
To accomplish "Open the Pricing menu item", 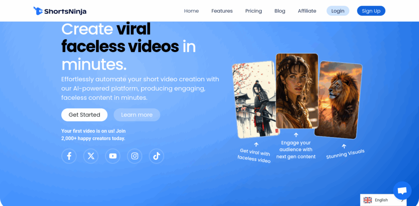I will [x=254, y=11].
